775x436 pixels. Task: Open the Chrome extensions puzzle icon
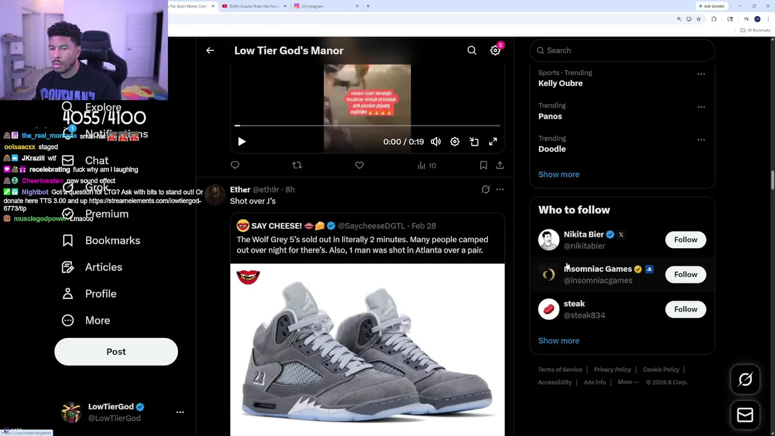(x=714, y=19)
